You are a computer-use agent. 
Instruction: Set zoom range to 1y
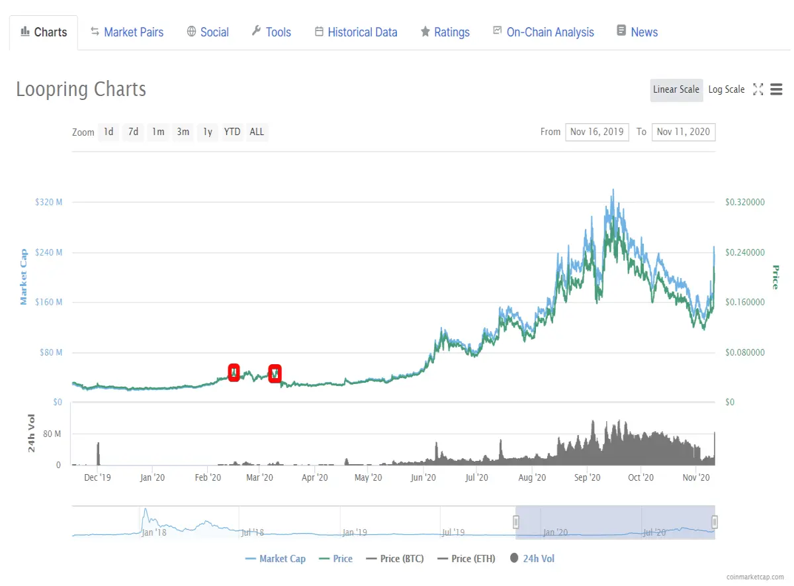[207, 132]
